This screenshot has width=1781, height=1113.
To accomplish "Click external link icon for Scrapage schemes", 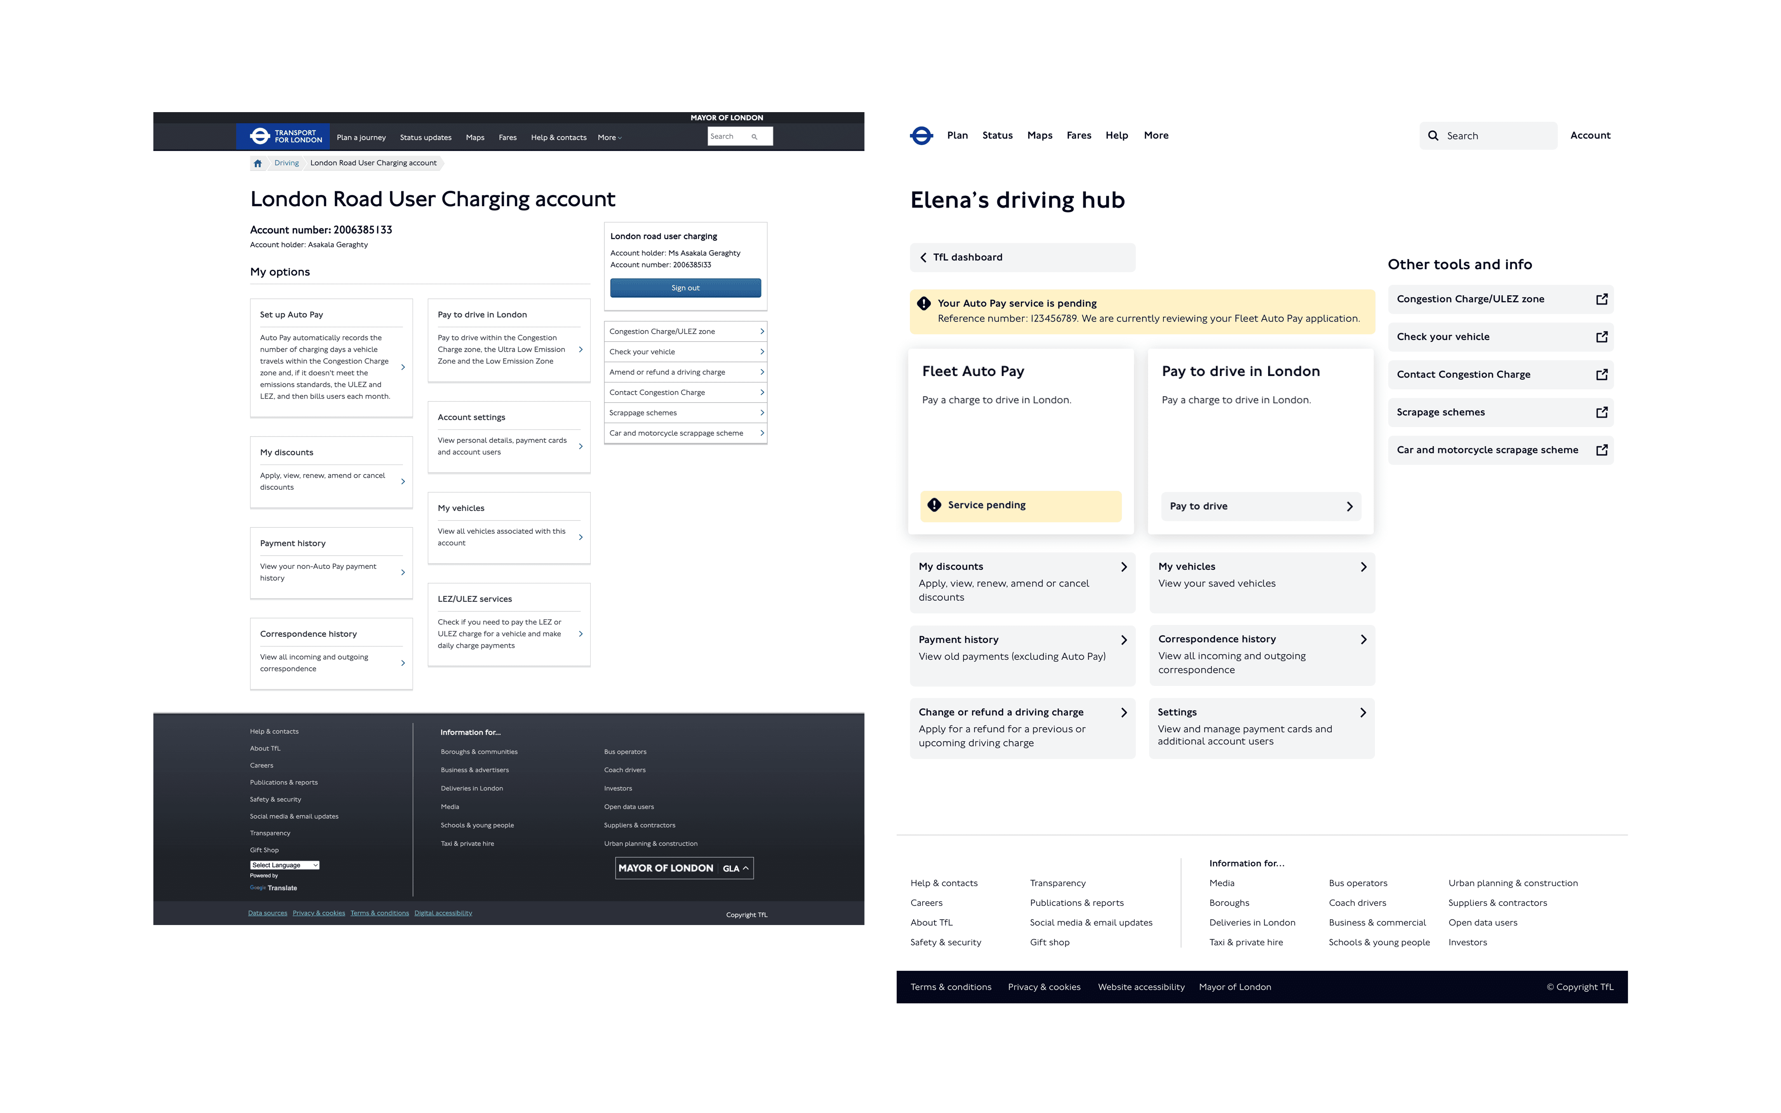I will [1601, 412].
